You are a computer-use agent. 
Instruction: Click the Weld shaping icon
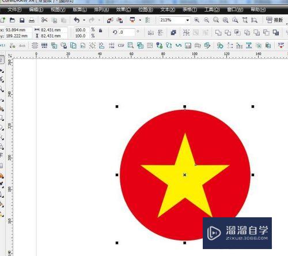(218, 33)
